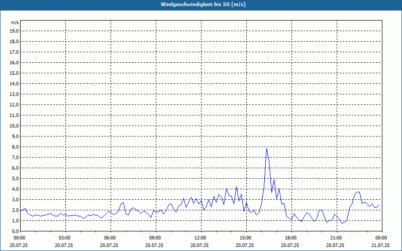
Task: Click the 0,0 y-axis label
Action: click(x=16, y=231)
